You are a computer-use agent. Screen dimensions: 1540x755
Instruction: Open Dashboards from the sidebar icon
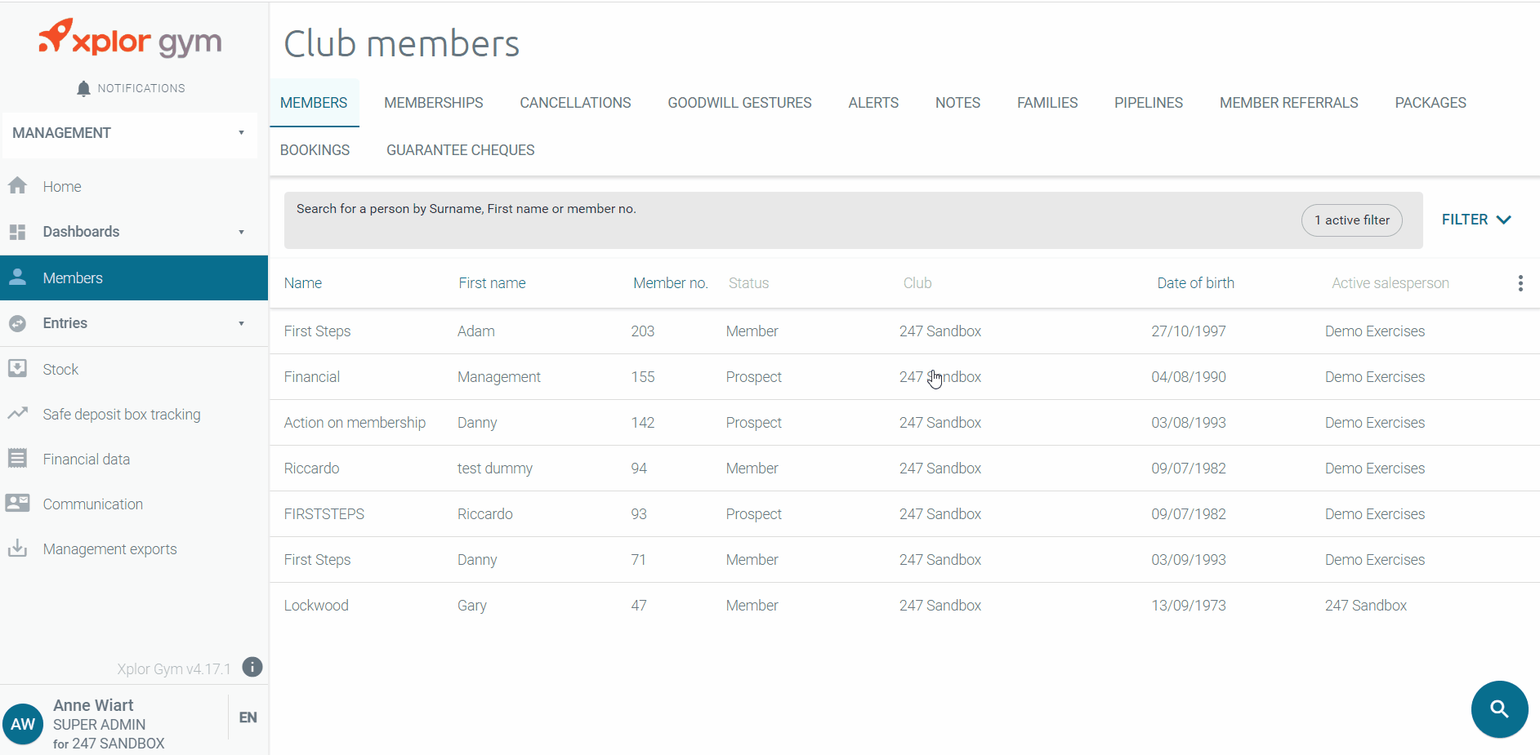[18, 231]
